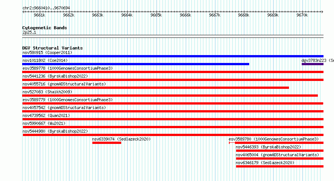Open nsv5444980 (ByrskaBishop2022) label
This screenshot has width=334, height=181.
tap(55, 131)
